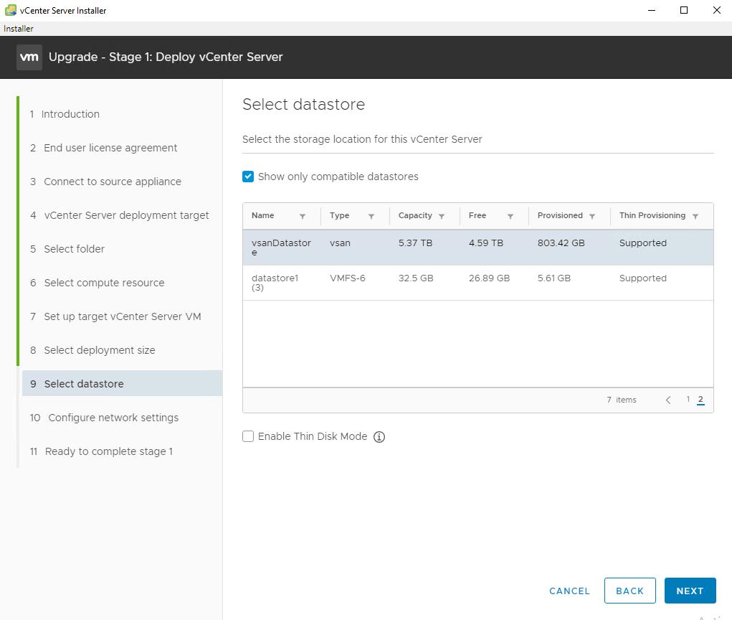Viewport: 732px width, 620px height.
Task: Go to step 3 Connect to source appliance
Action: (x=105, y=182)
